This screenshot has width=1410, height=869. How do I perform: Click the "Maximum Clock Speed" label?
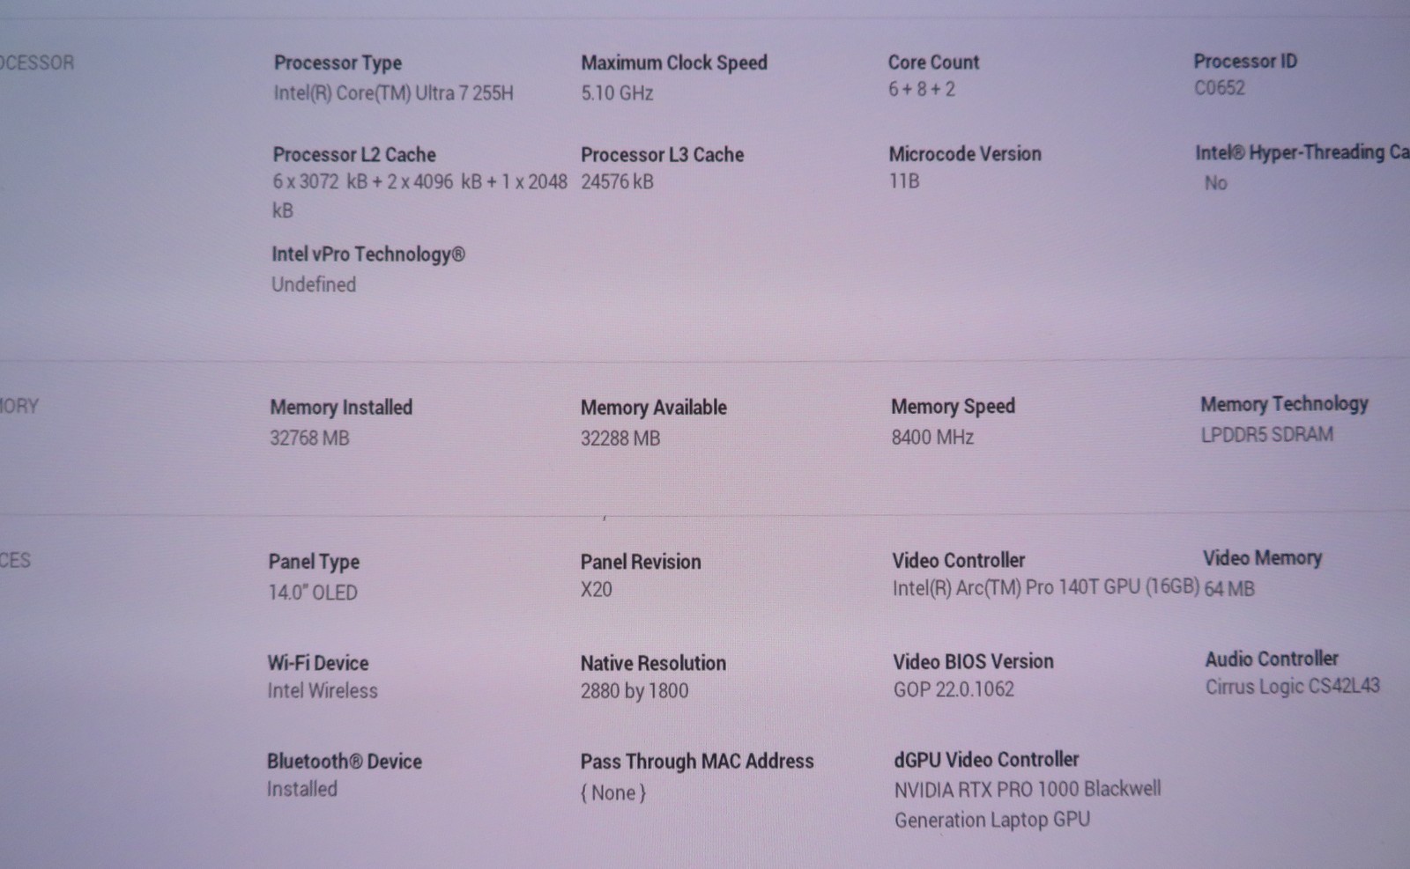(674, 63)
